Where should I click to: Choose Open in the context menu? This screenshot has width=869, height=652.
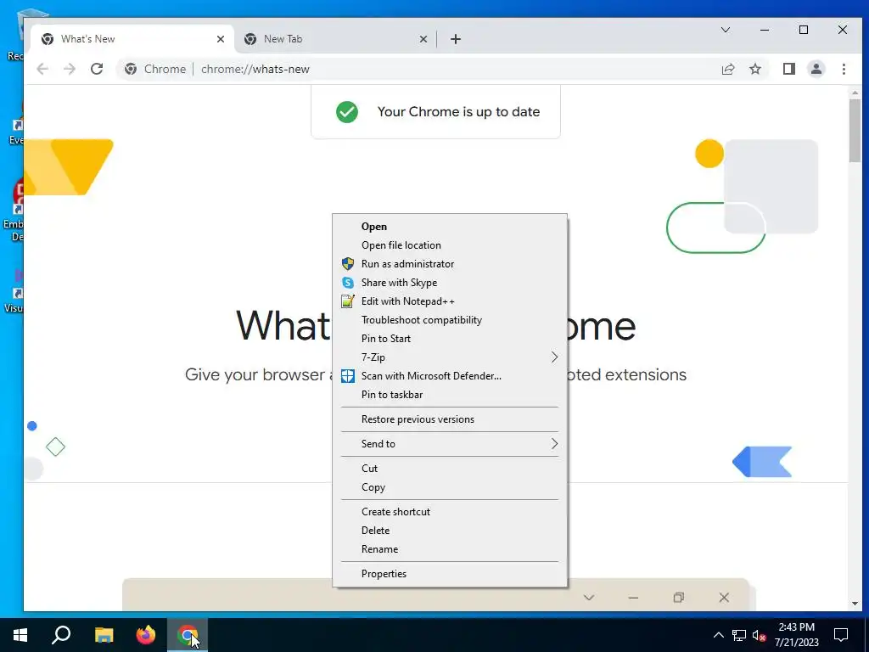point(450,226)
